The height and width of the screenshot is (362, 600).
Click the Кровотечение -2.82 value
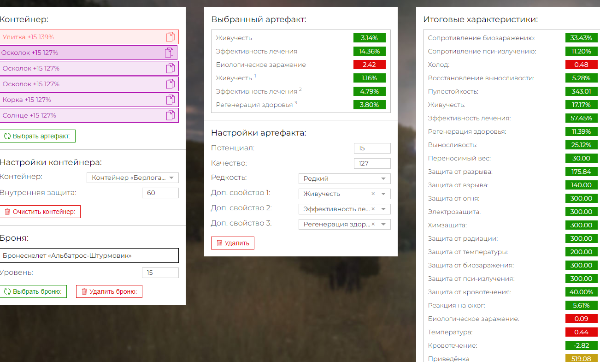pos(582,346)
